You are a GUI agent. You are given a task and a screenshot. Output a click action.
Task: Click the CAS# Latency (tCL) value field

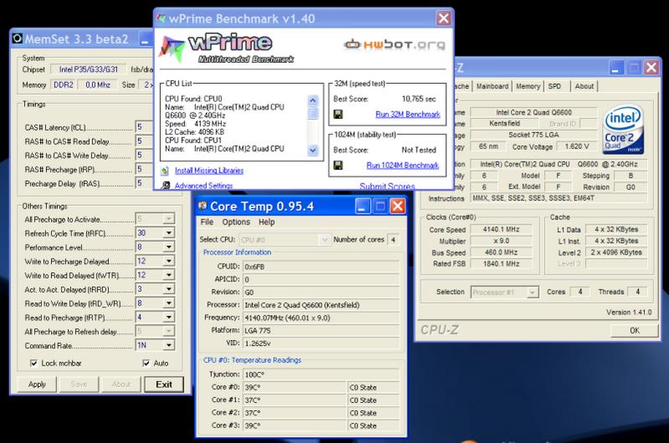pos(144,127)
